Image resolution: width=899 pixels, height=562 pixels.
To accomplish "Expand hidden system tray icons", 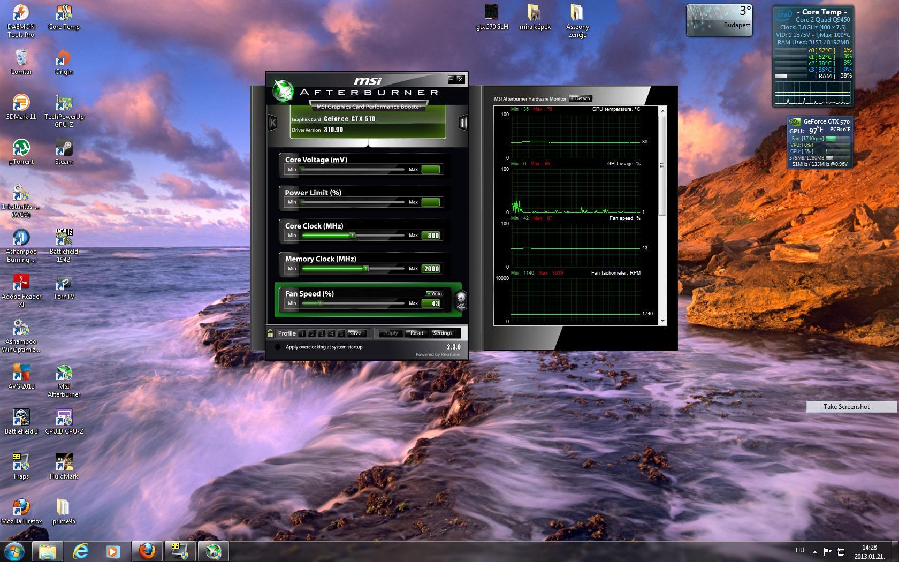I will (x=814, y=551).
